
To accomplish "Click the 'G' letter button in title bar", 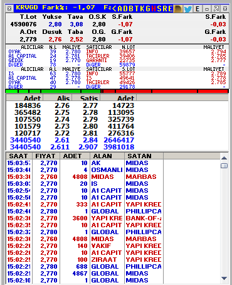I will (x=148, y=9).
